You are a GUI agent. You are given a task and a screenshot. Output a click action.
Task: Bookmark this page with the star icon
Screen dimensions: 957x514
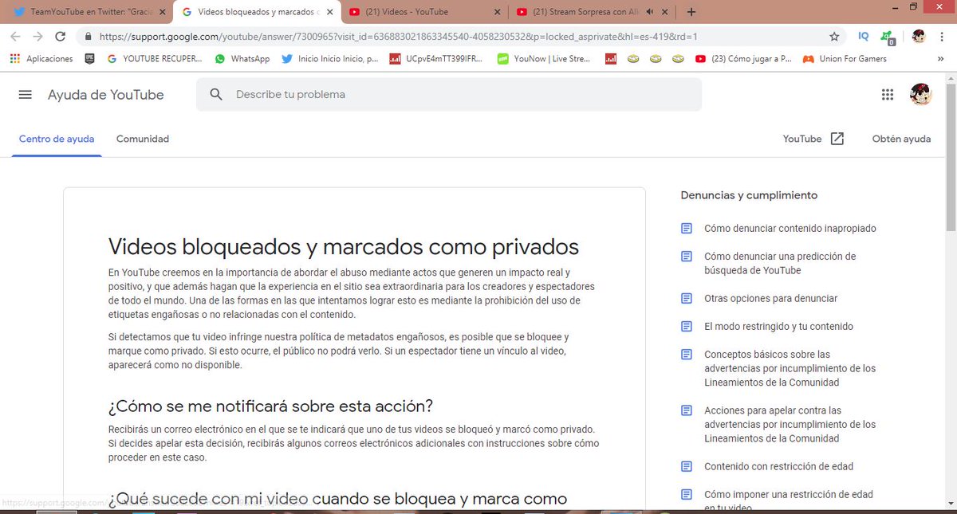coord(834,36)
